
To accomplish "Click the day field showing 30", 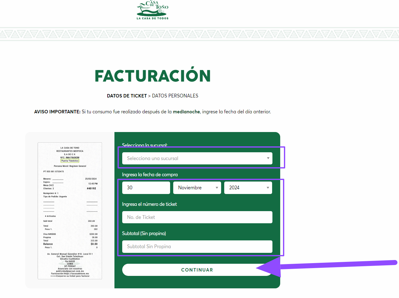I will (146, 188).
